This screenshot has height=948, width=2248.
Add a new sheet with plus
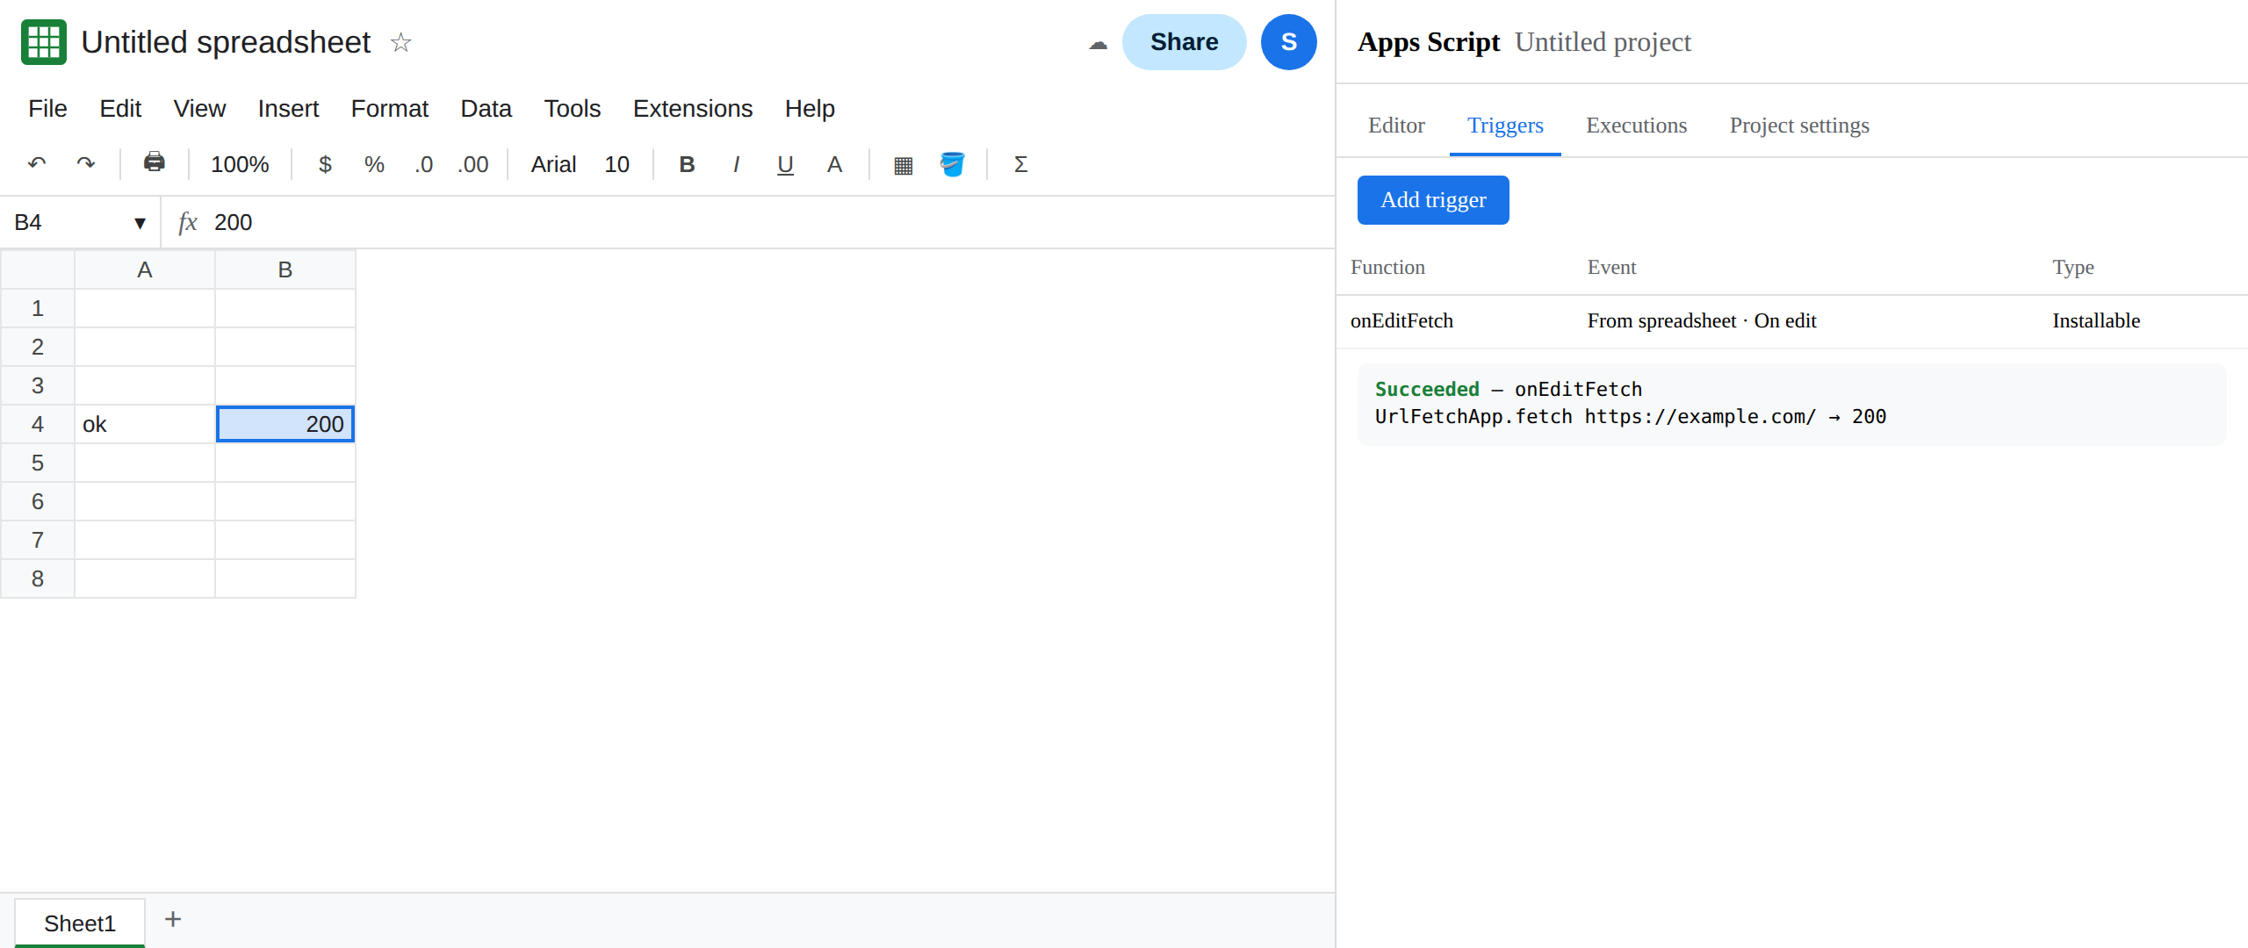tap(173, 919)
